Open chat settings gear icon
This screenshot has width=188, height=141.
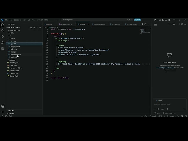point(174,24)
